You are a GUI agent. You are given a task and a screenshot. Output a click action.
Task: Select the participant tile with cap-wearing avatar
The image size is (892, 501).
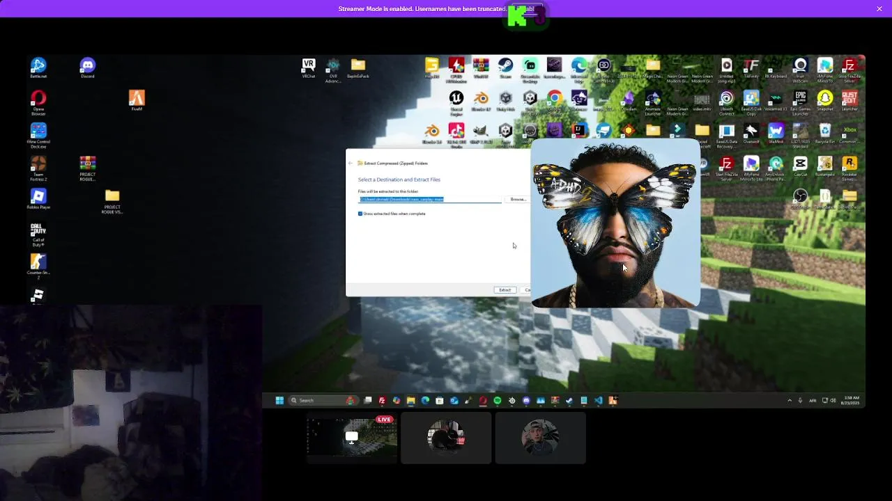[540, 438]
